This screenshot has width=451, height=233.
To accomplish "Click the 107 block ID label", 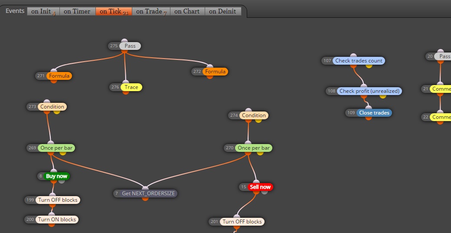I will pyautogui.click(x=327, y=61).
